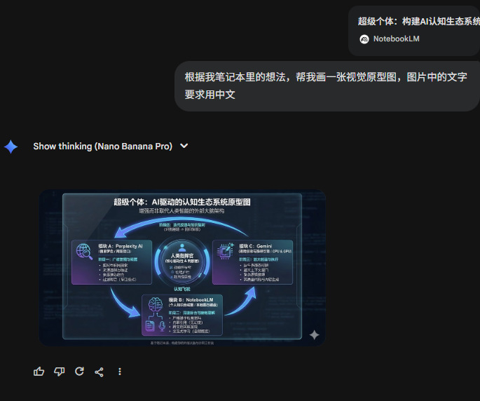Screen dimensions: 480x401
Task: Click the thumbs up icon
Action: click(39, 372)
